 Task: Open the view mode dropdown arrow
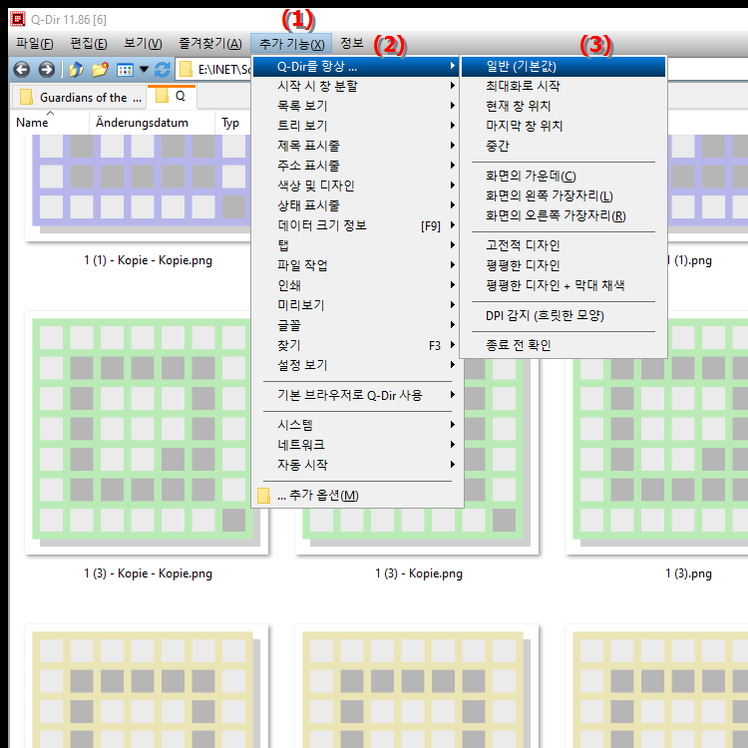pos(144,70)
